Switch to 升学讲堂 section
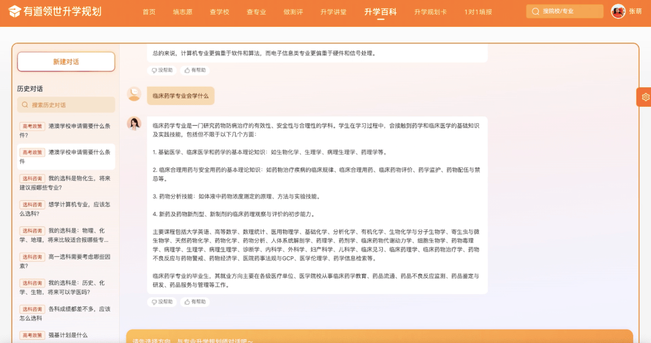Viewport: 651px width, 343px height. pyautogui.click(x=333, y=12)
